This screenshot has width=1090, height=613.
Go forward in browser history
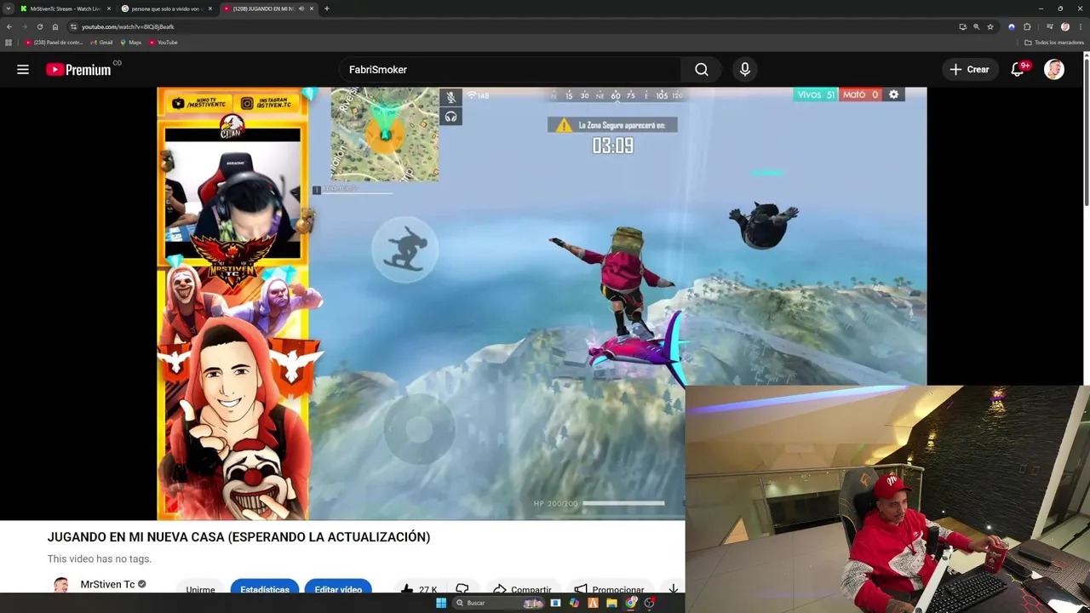click(x=24, y=26)
